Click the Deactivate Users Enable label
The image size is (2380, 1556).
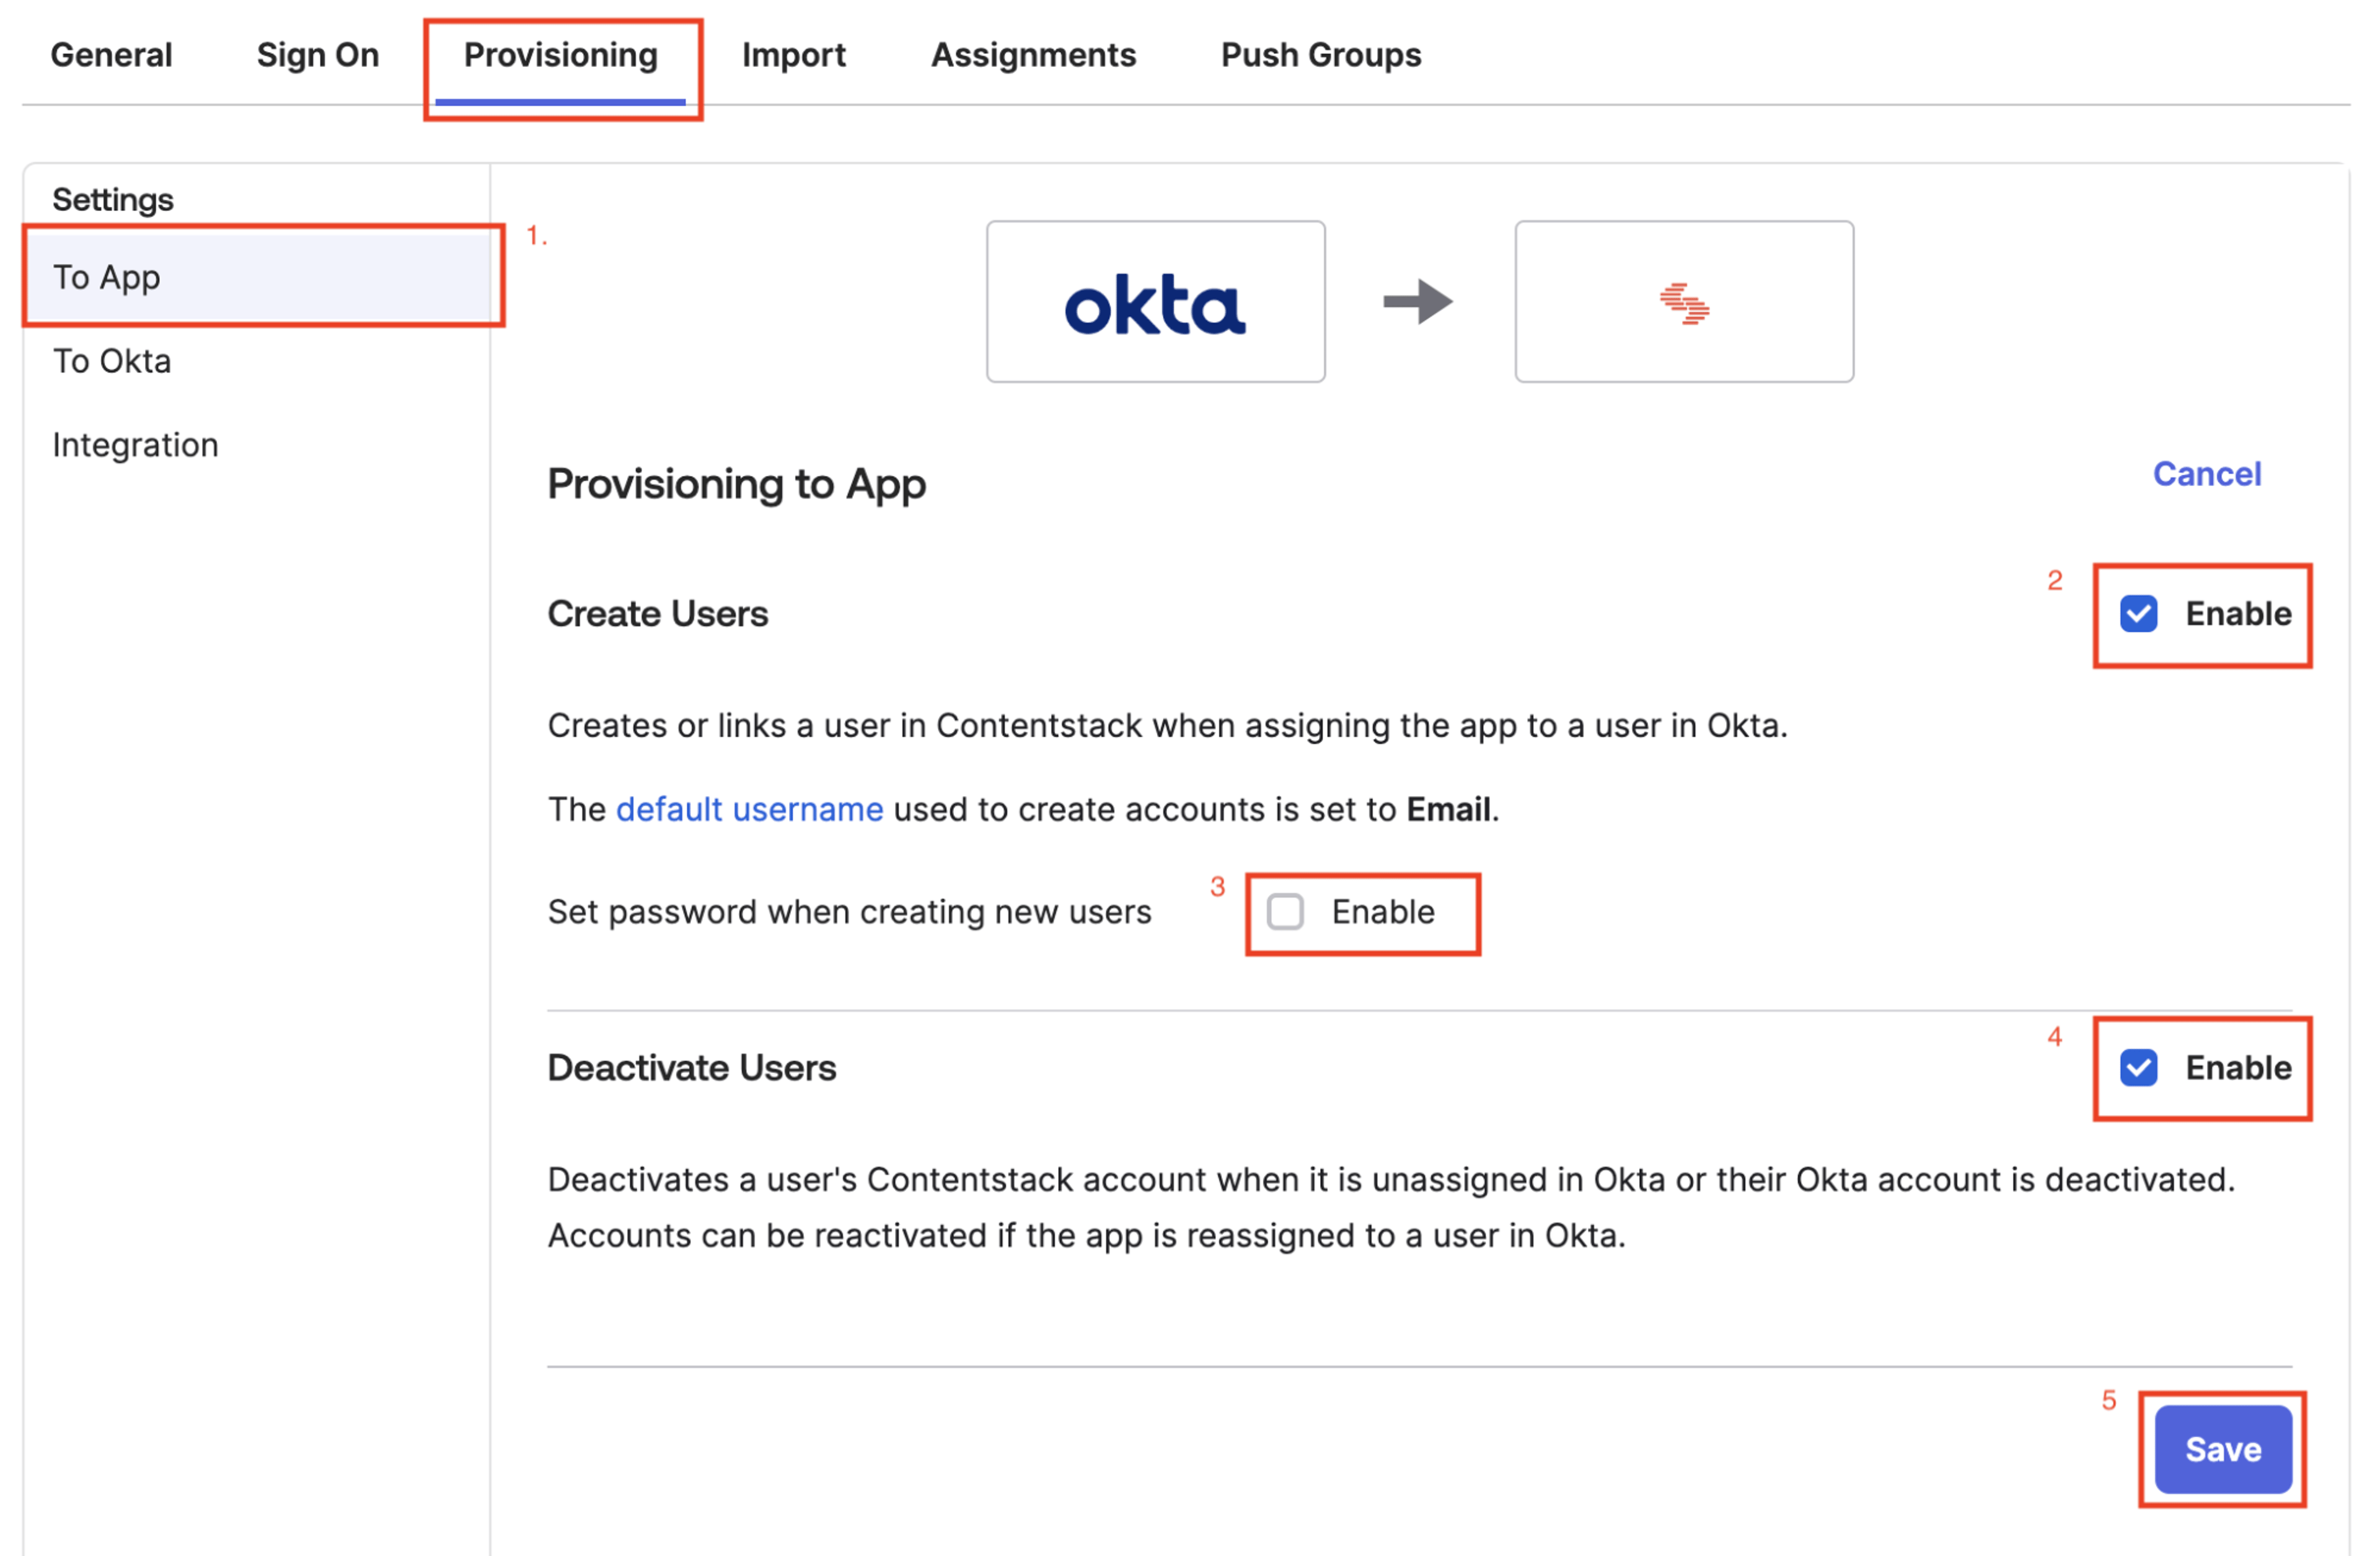(x=2237, y=1067)
